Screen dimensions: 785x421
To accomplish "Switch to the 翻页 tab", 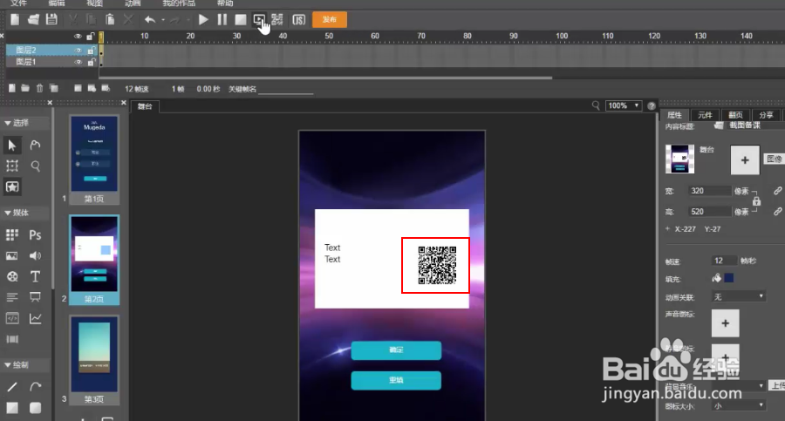I will point(735,115).
